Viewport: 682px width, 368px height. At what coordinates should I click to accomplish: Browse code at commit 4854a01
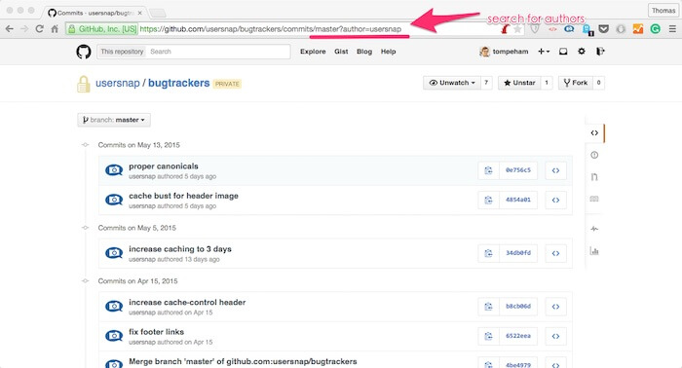click(x=555, y=200)
